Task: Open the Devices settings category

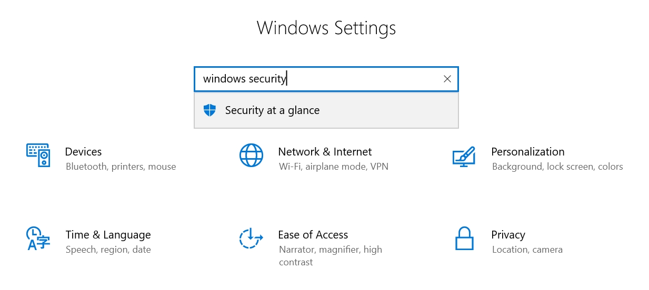Action: click(x=83, y=152)
